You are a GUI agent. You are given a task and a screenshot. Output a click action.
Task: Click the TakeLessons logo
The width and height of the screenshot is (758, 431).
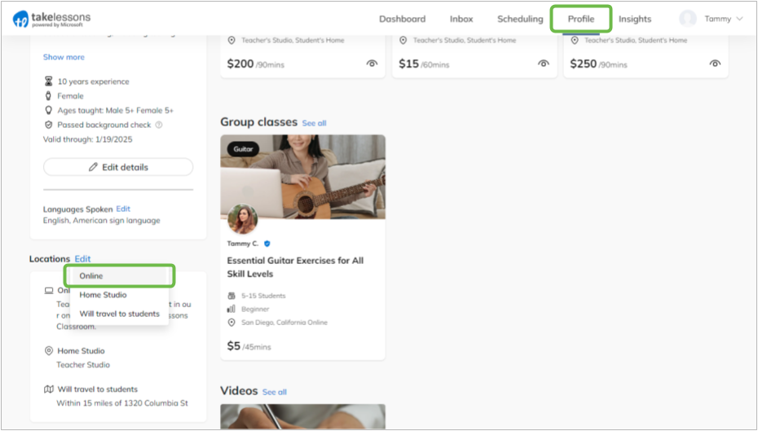tap(51, 19)
